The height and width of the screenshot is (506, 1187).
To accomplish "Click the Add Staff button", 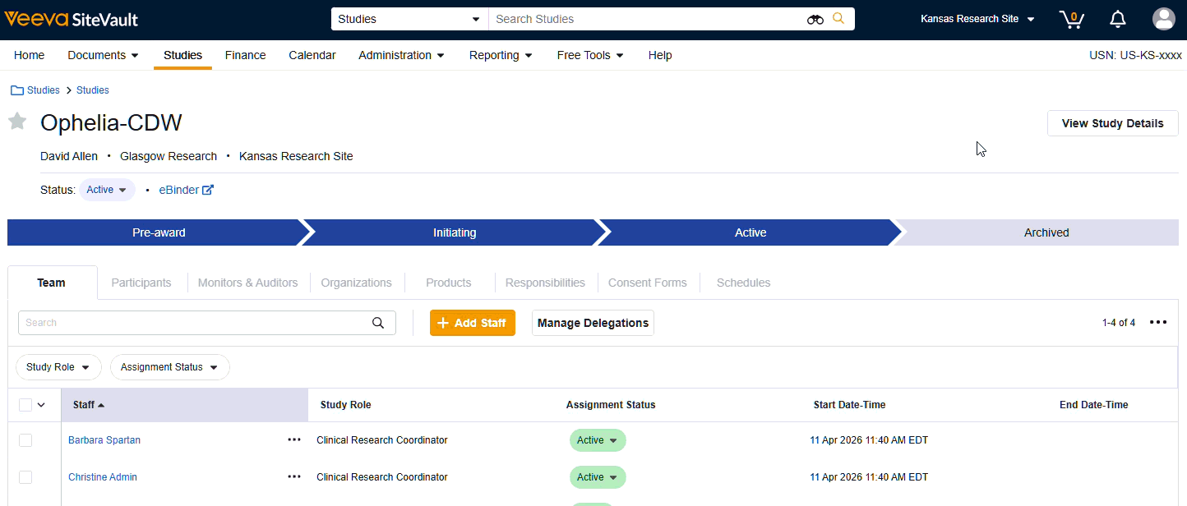I will tap(472, 323).
